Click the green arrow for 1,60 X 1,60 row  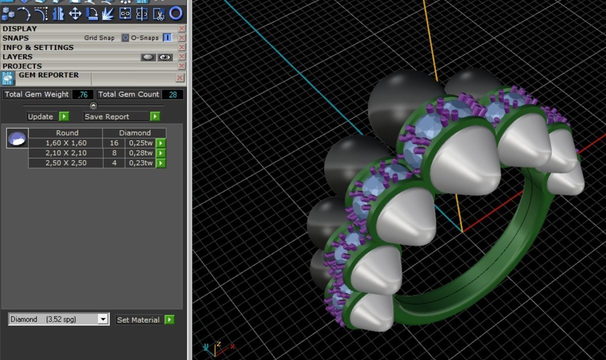(161, 143)
